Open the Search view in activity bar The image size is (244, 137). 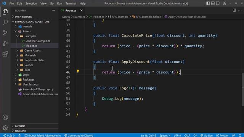[5, 22]
